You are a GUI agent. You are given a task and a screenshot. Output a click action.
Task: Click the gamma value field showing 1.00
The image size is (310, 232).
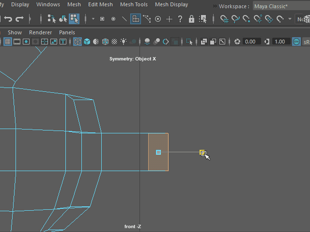click(x=279, y=42)
